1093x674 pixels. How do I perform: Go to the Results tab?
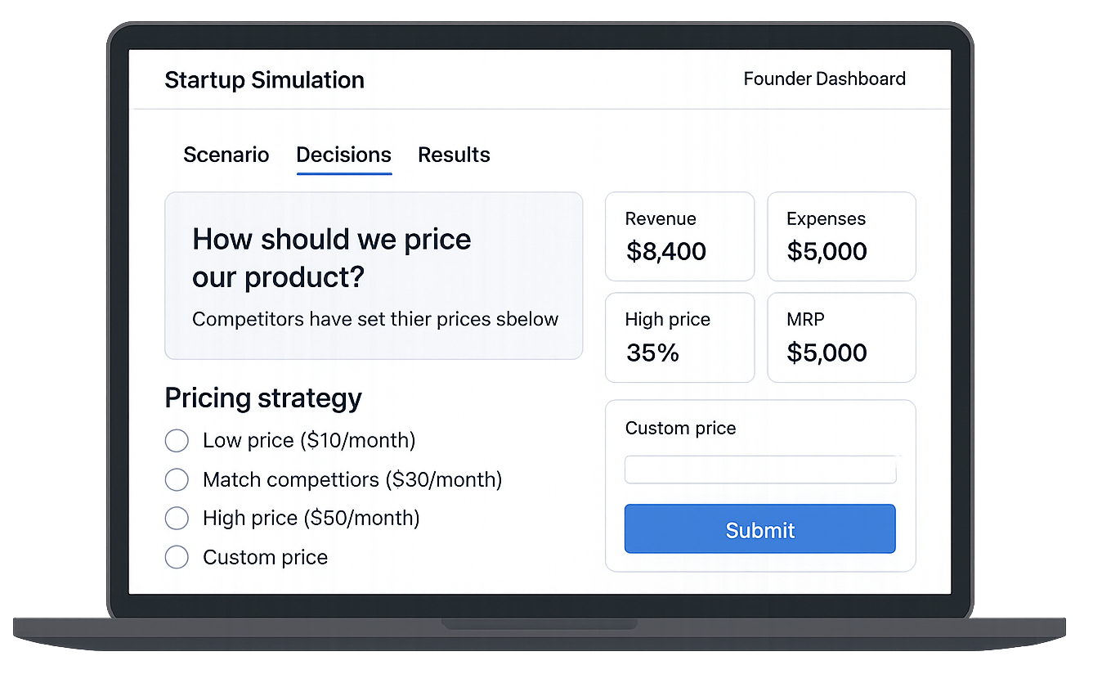point(454,155)
